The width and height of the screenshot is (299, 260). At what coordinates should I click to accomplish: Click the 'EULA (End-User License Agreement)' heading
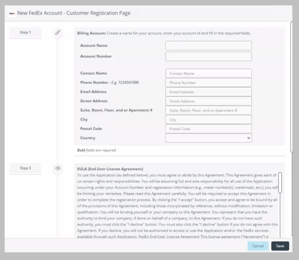pyautogui.click(x=110, y=169)
